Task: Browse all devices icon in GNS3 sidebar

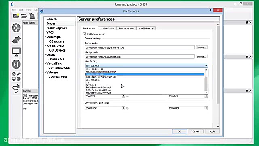Action: pos(16,77)
